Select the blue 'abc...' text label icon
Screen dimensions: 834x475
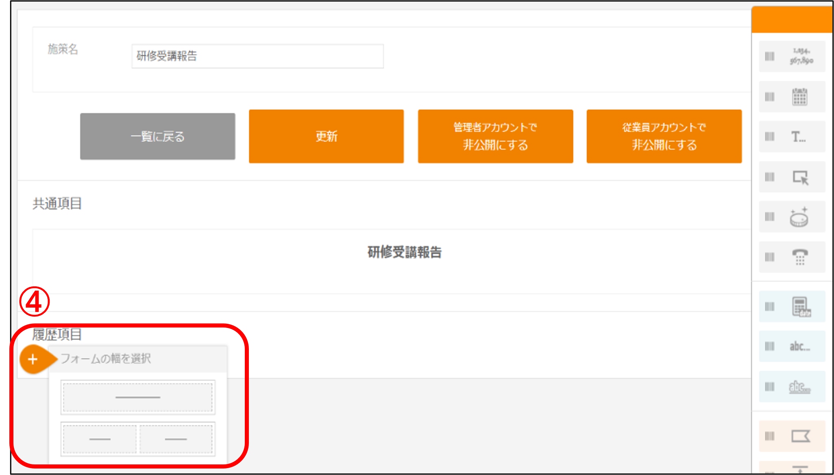click(x=799, y=347)
